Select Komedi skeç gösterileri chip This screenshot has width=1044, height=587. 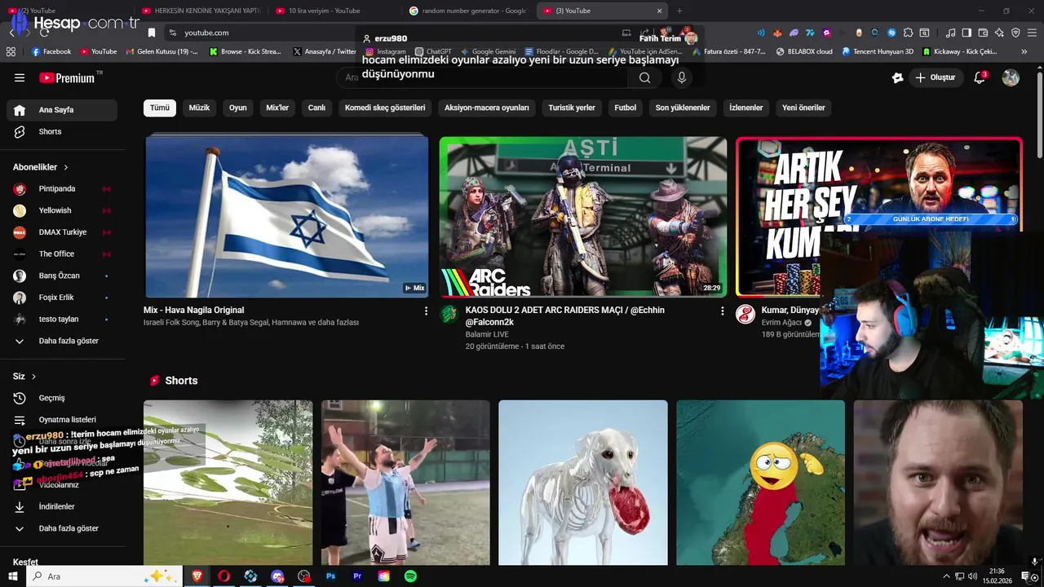pyautogui.click(x=385, y=108)
